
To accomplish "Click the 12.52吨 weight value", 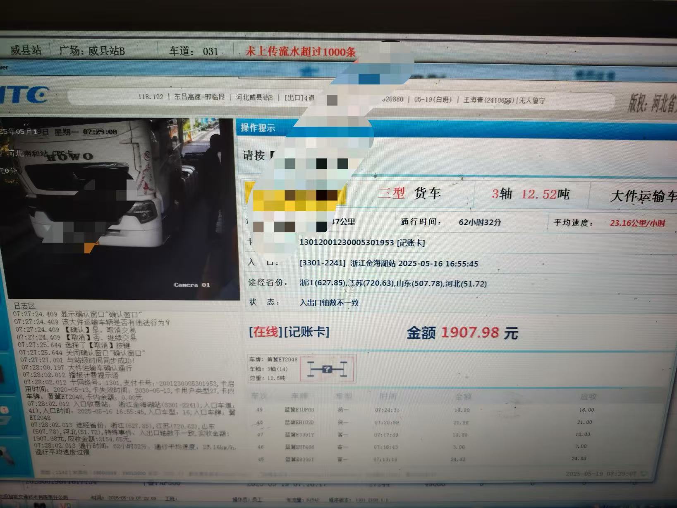I will (x=545, y=194).
